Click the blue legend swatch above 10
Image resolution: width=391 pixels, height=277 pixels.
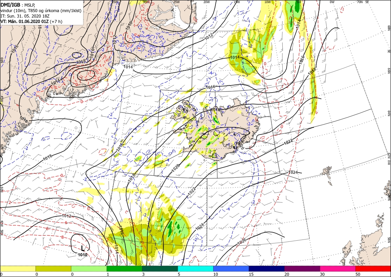pos(231,268)
